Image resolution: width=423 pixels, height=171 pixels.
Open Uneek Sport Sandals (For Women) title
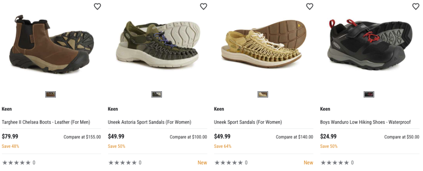[x=248, y=122]
